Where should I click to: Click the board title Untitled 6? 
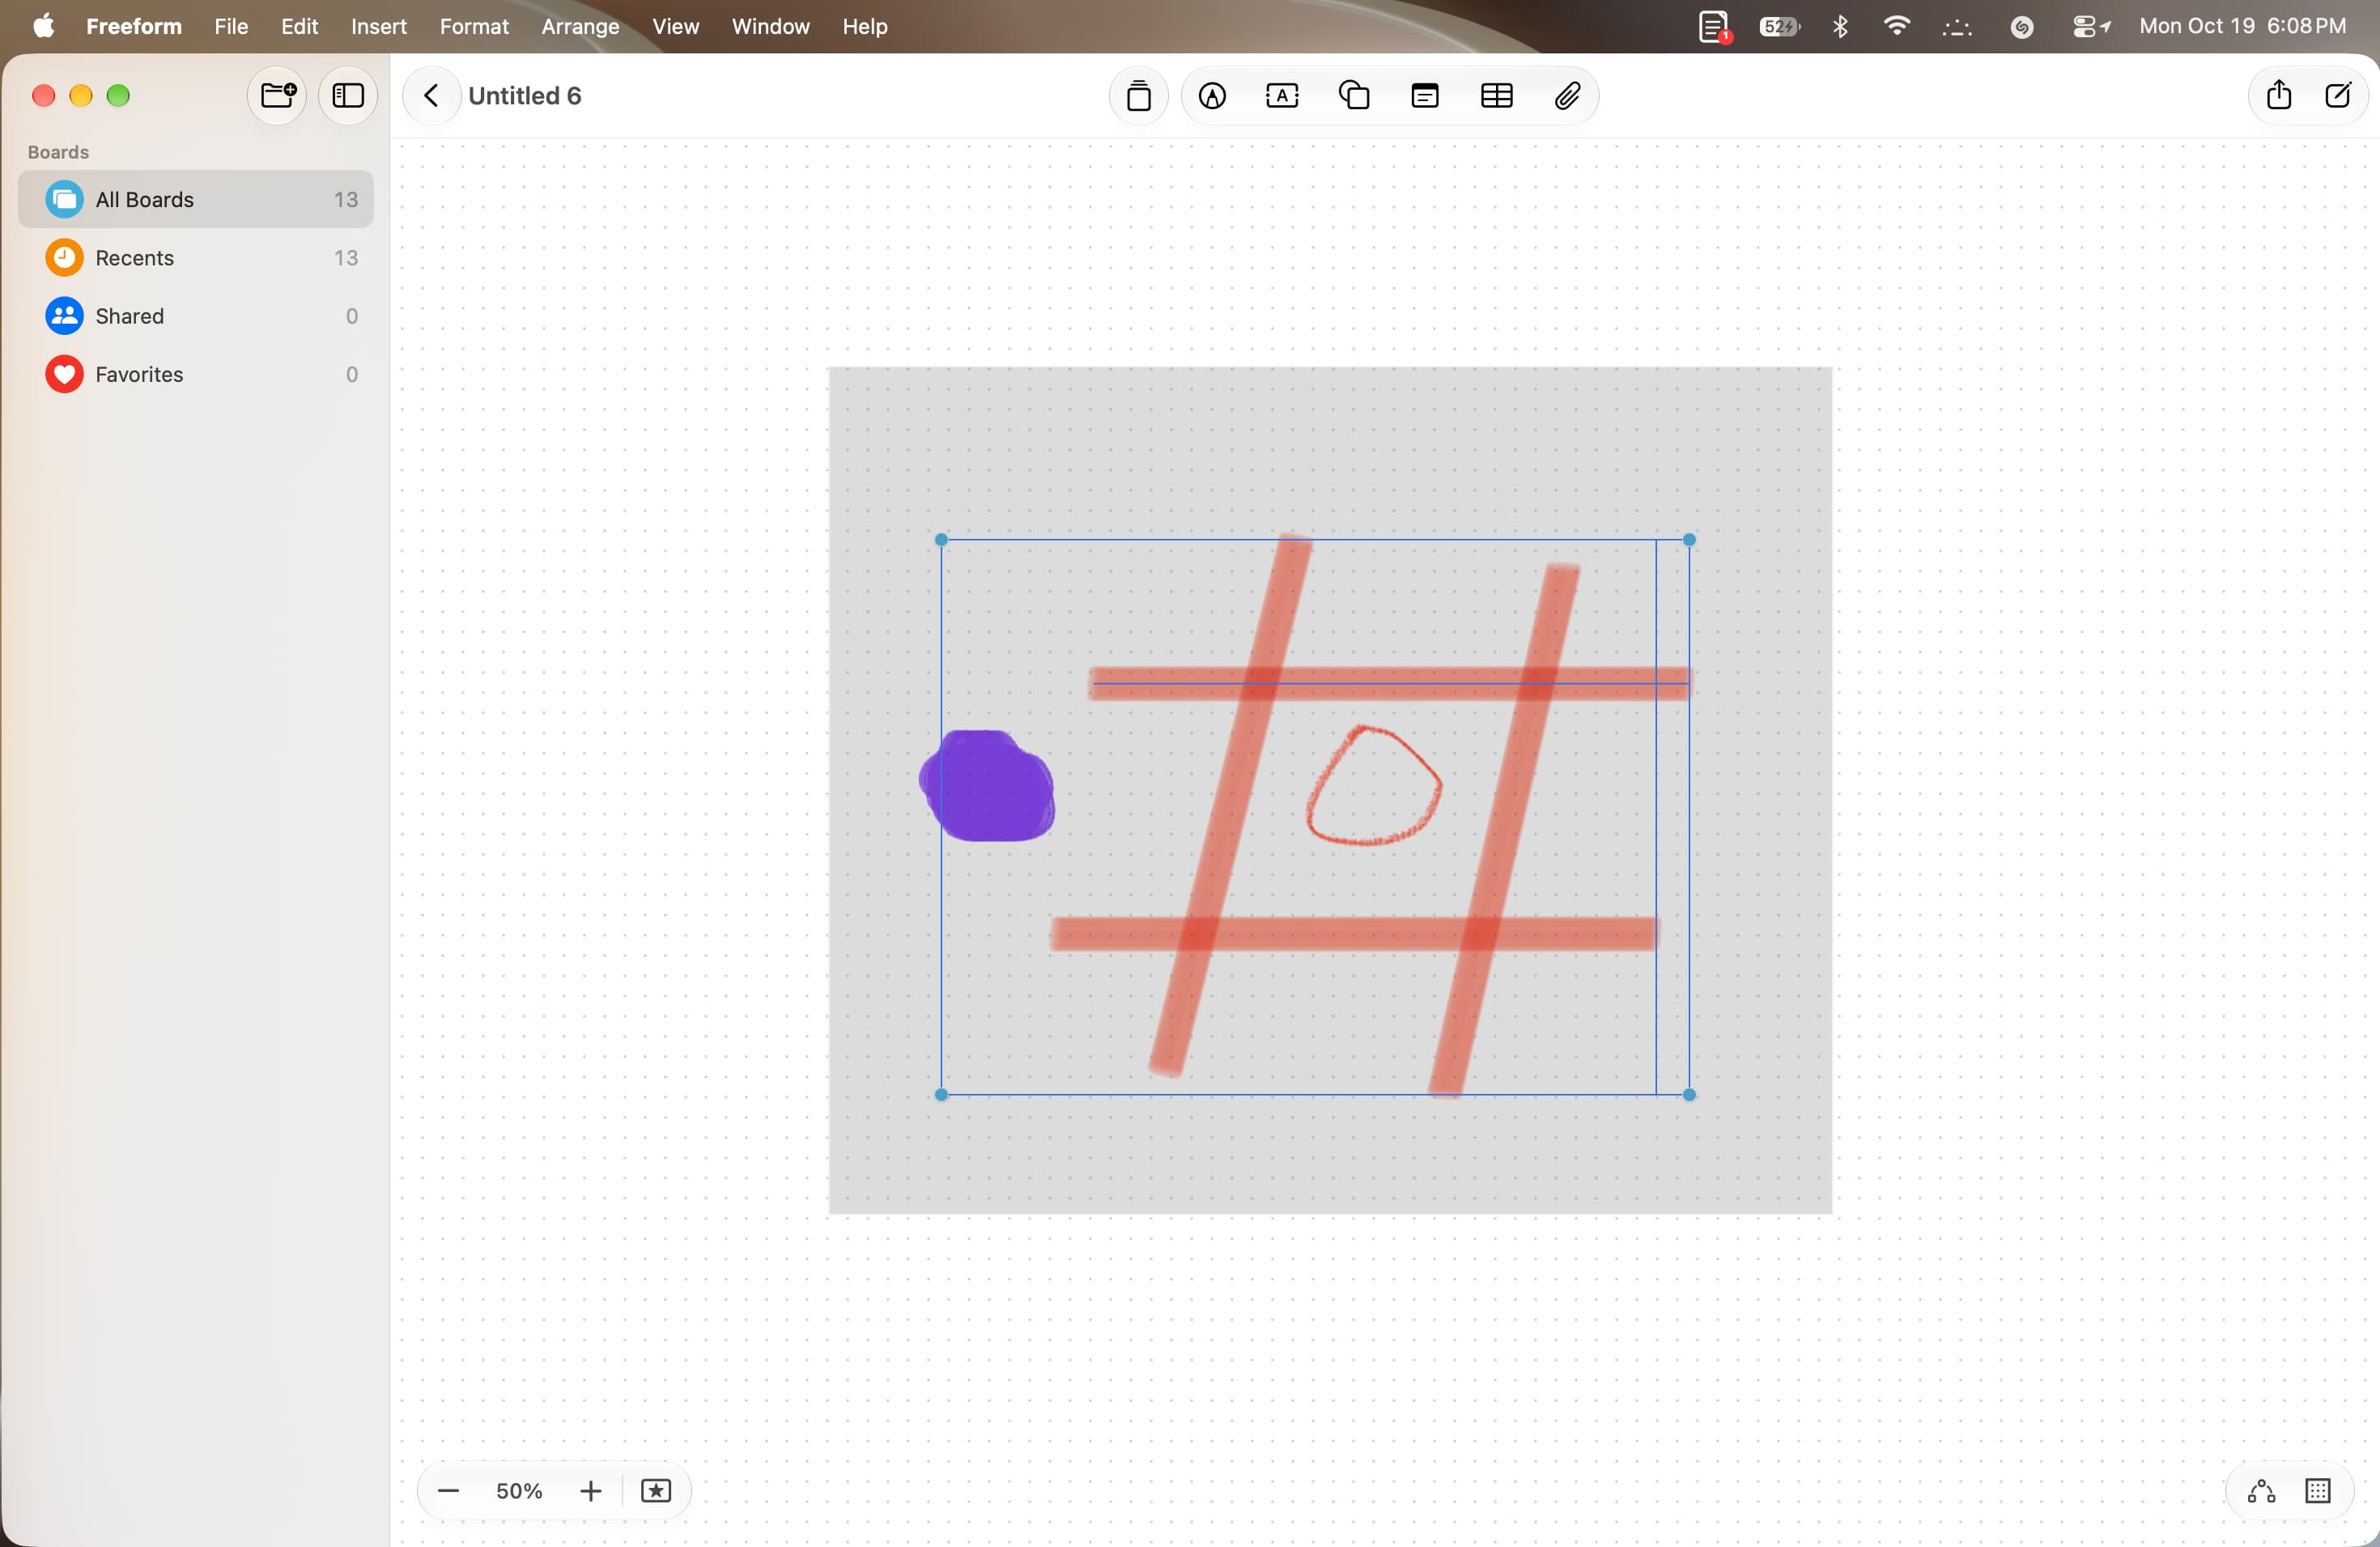coord(525,96)
